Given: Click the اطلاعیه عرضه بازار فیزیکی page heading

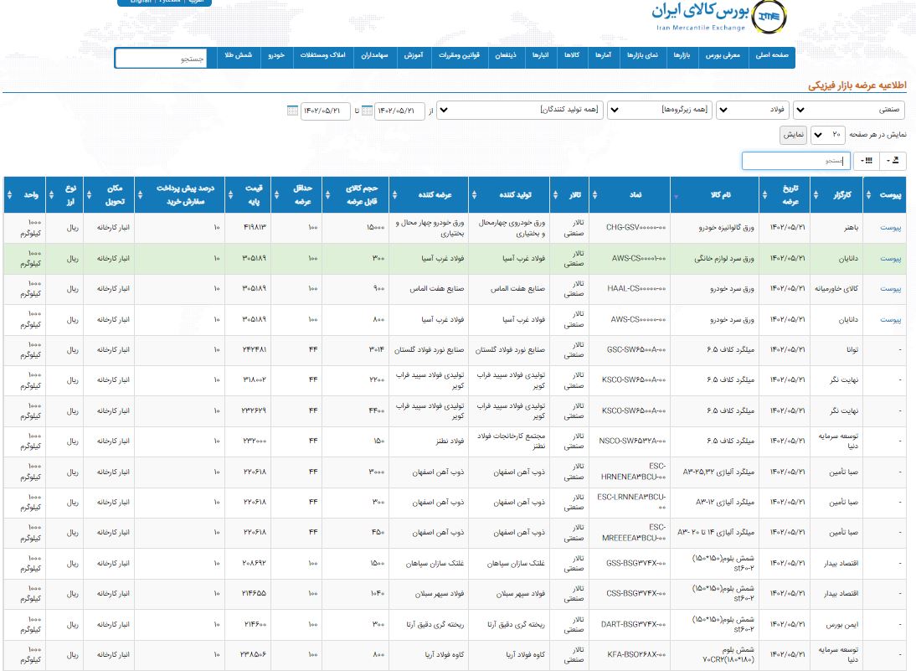Looking at the screenshot, I should coord(857,85).
